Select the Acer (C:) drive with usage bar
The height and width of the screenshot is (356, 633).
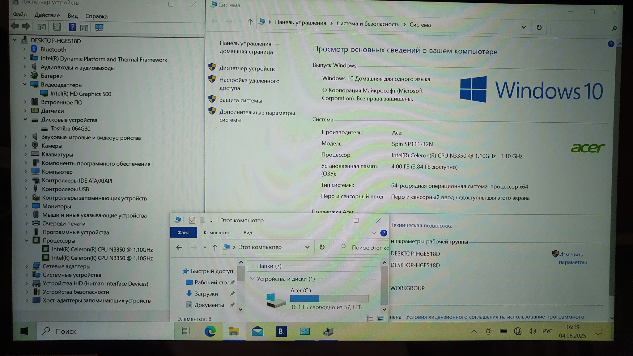point(318,299)
